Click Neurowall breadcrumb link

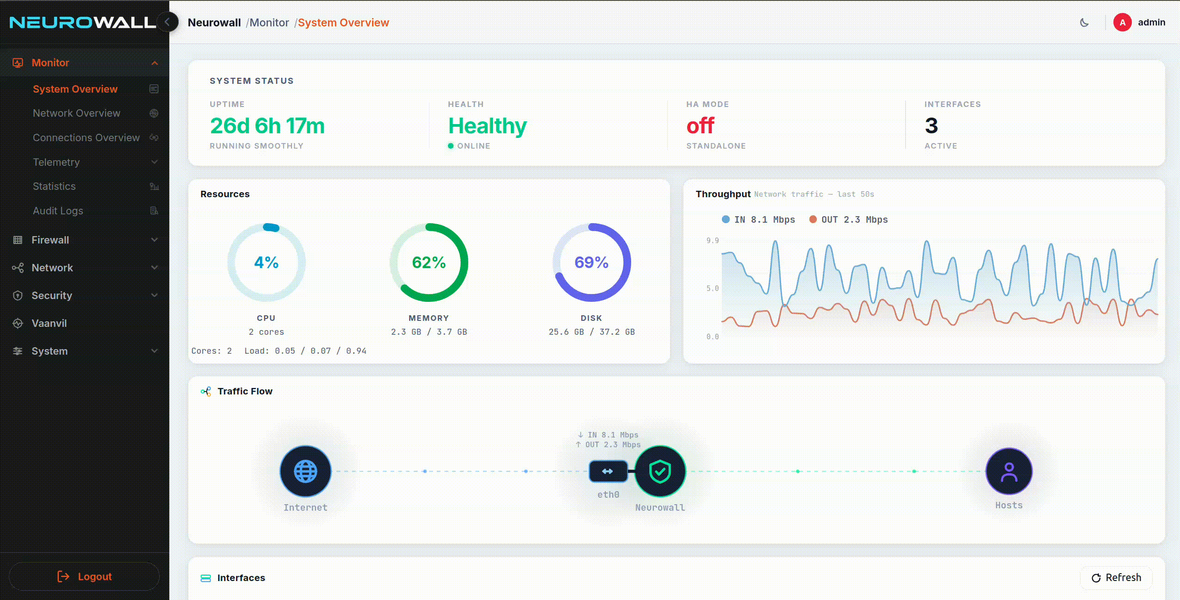214,23
